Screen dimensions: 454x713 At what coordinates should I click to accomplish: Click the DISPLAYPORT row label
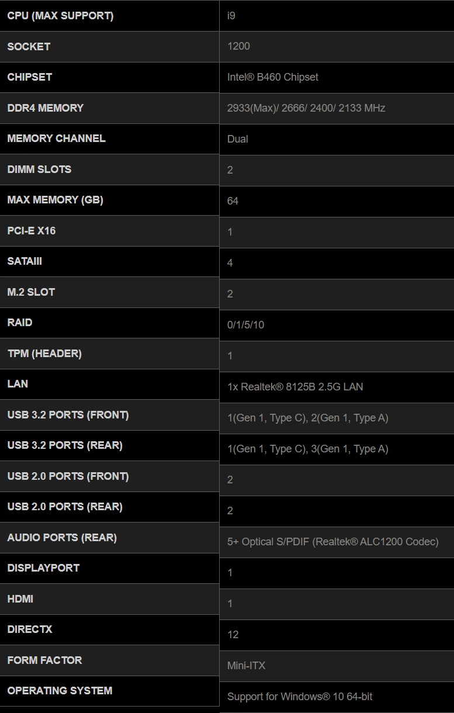(x=43, y=568)
